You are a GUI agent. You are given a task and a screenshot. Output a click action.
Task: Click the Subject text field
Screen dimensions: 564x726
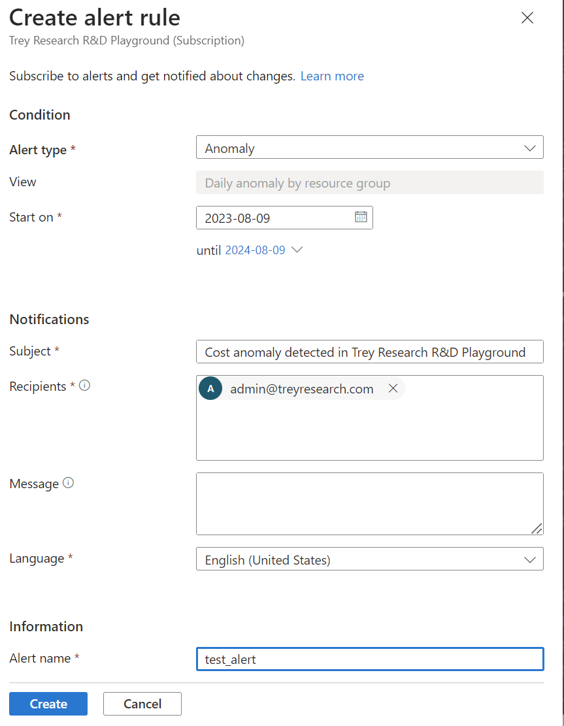(369, 352)
